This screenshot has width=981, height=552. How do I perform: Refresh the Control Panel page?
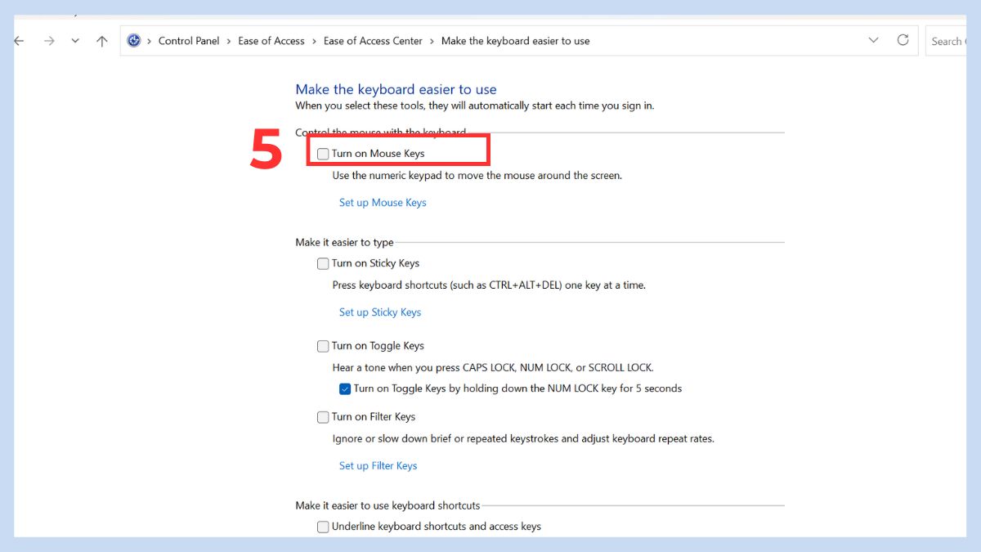coord(903,40)
